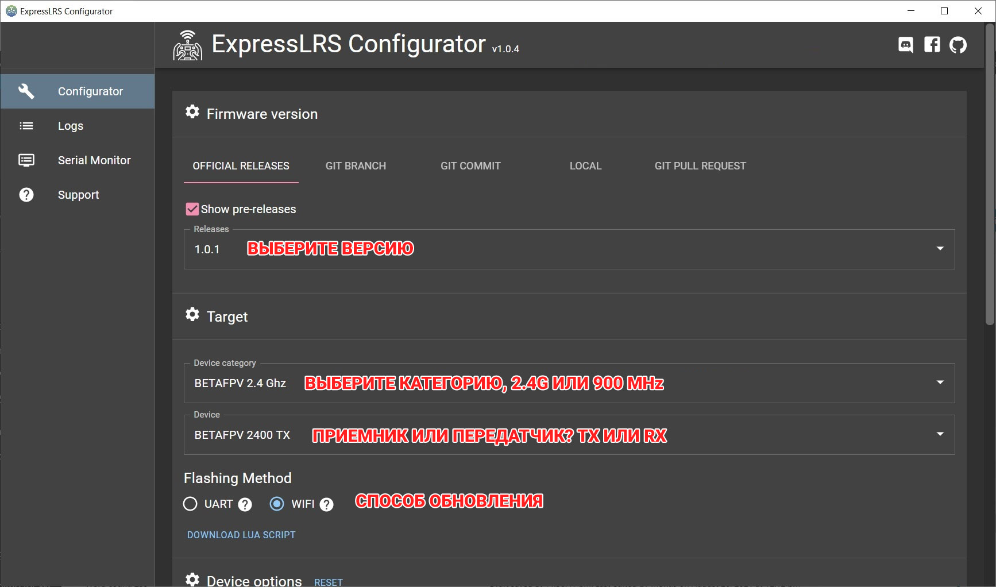Close the ExpressLRS Configurator window
996x587 pixels.
coord(978,11)
